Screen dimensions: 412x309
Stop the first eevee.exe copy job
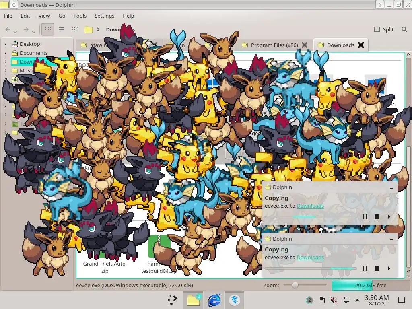377,217
